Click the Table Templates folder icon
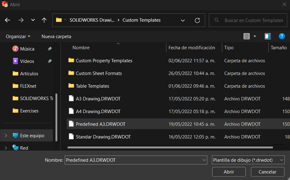 (71, 85)
